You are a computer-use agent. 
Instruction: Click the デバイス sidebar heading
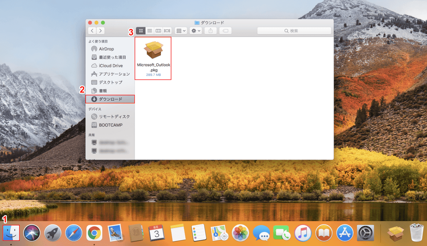pos(95,109)
